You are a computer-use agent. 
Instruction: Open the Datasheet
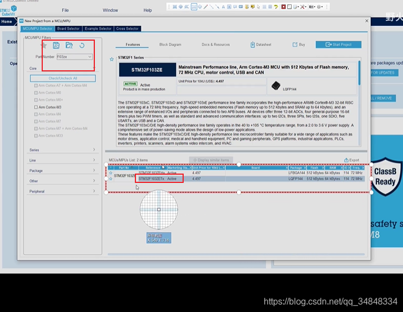click(x=261, y=44)
